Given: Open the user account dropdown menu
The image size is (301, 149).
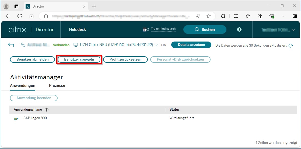Looking at the screenshot, I should [x=293, y=30].
